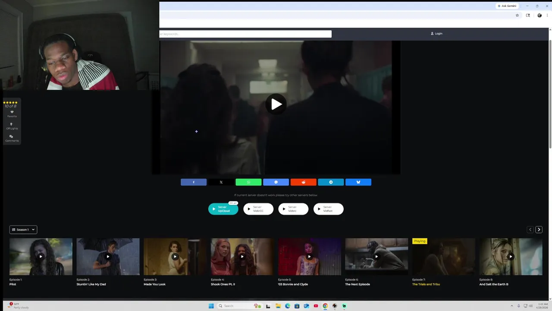Toggle Off Lights mode
Image resolution: width=552 pixels, height=311 pixels.
[x=12, y=126]
